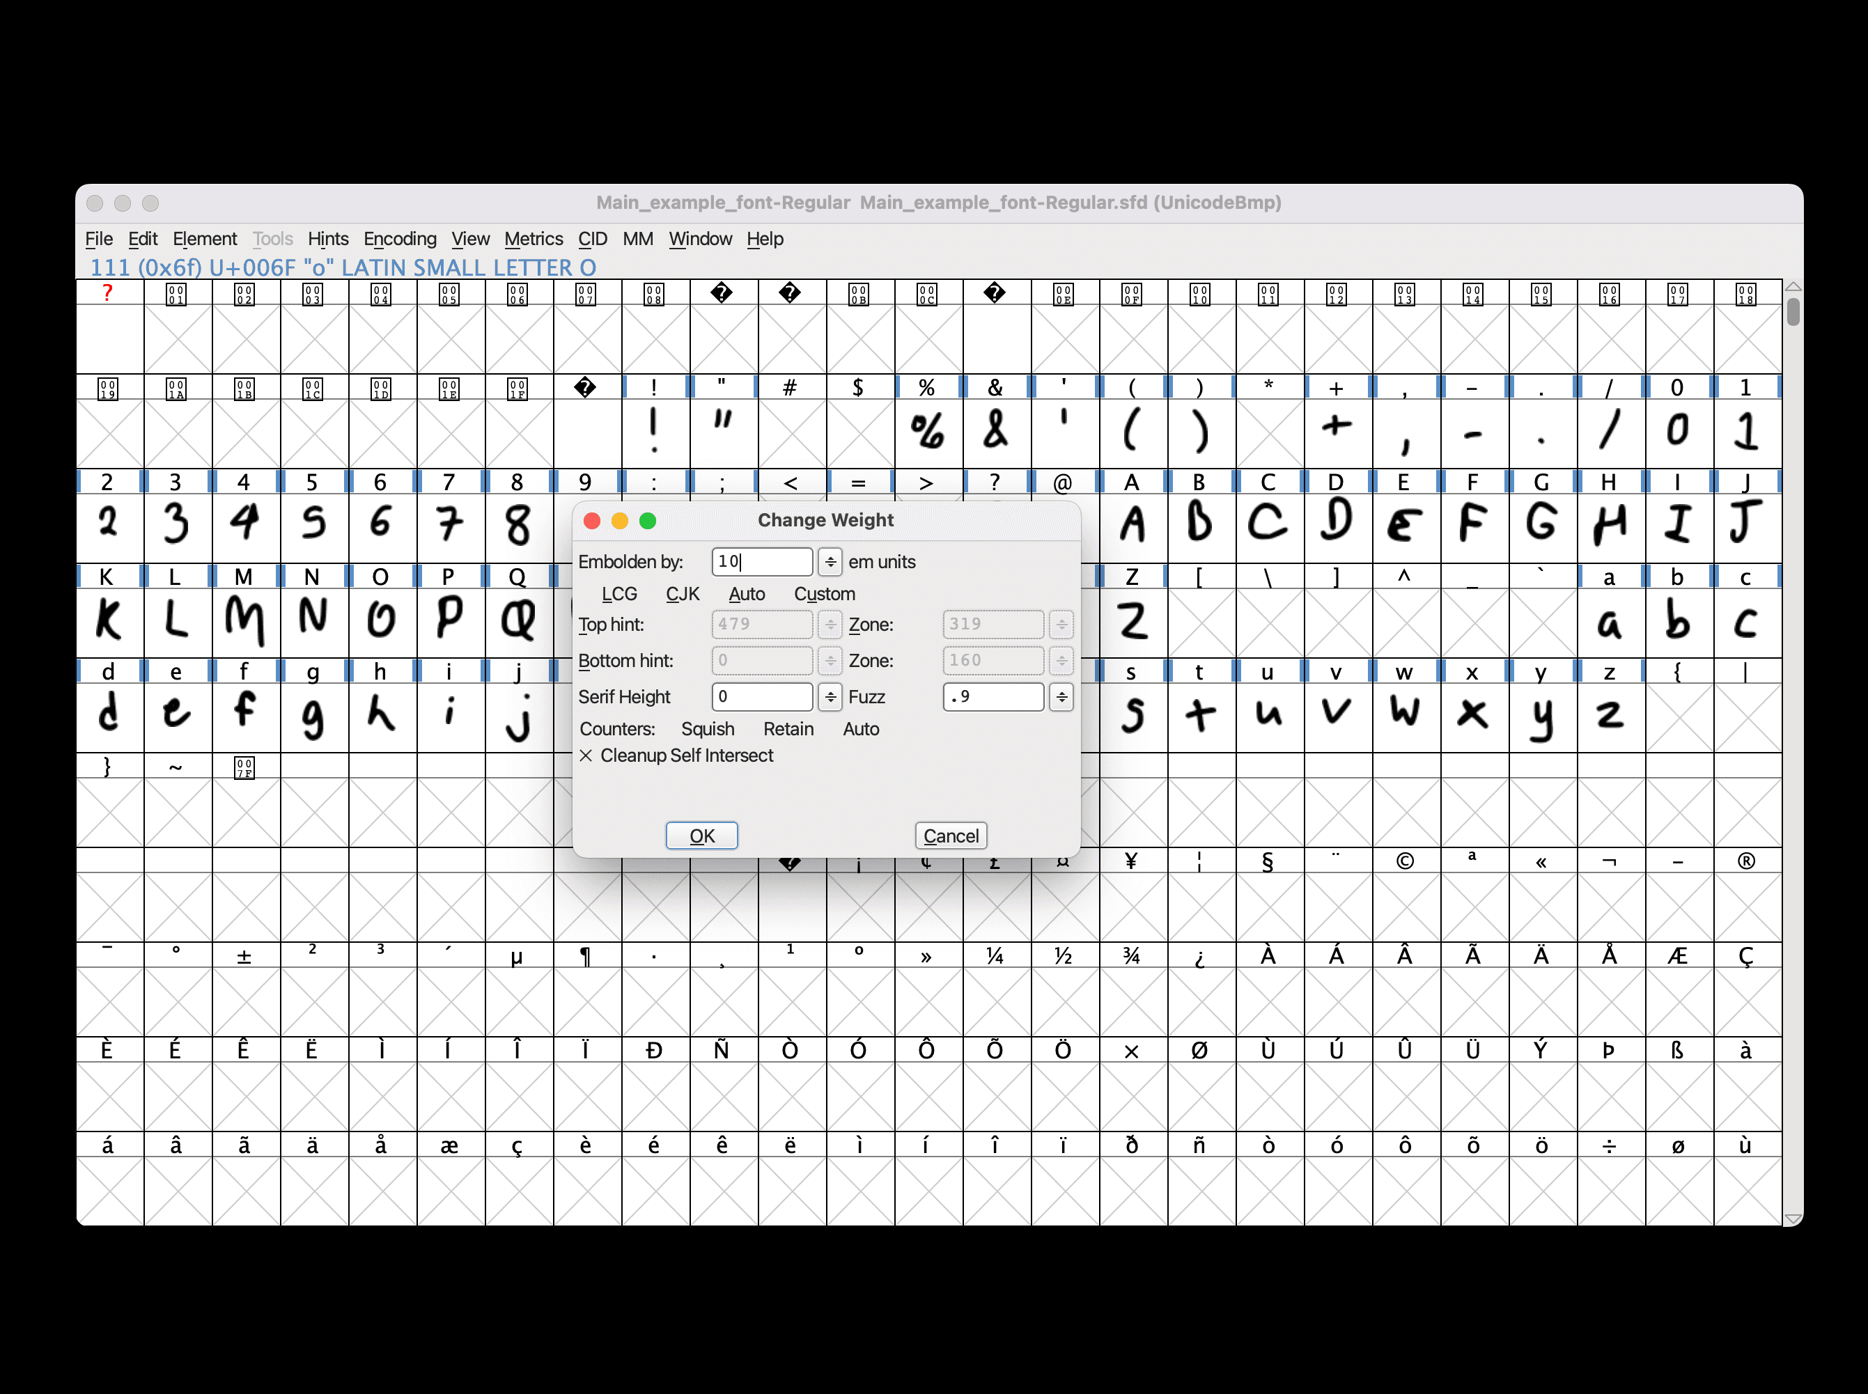This screenshot has height=1394, width=1868.
Task: Open the MM menu
Action: (x=638, y=239)
